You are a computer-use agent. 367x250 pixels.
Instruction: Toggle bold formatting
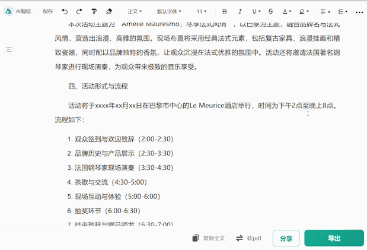click(224, 11)
